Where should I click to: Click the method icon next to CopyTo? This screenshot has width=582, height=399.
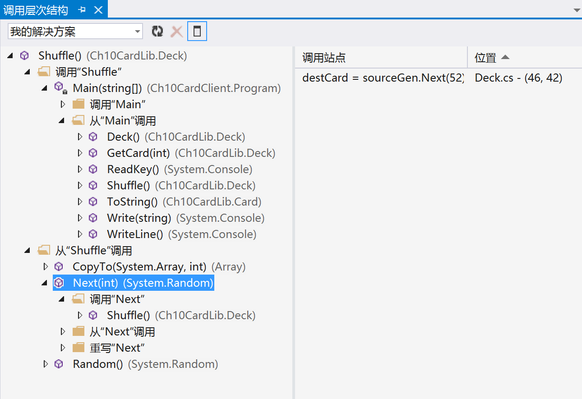(x=59, y=266)
